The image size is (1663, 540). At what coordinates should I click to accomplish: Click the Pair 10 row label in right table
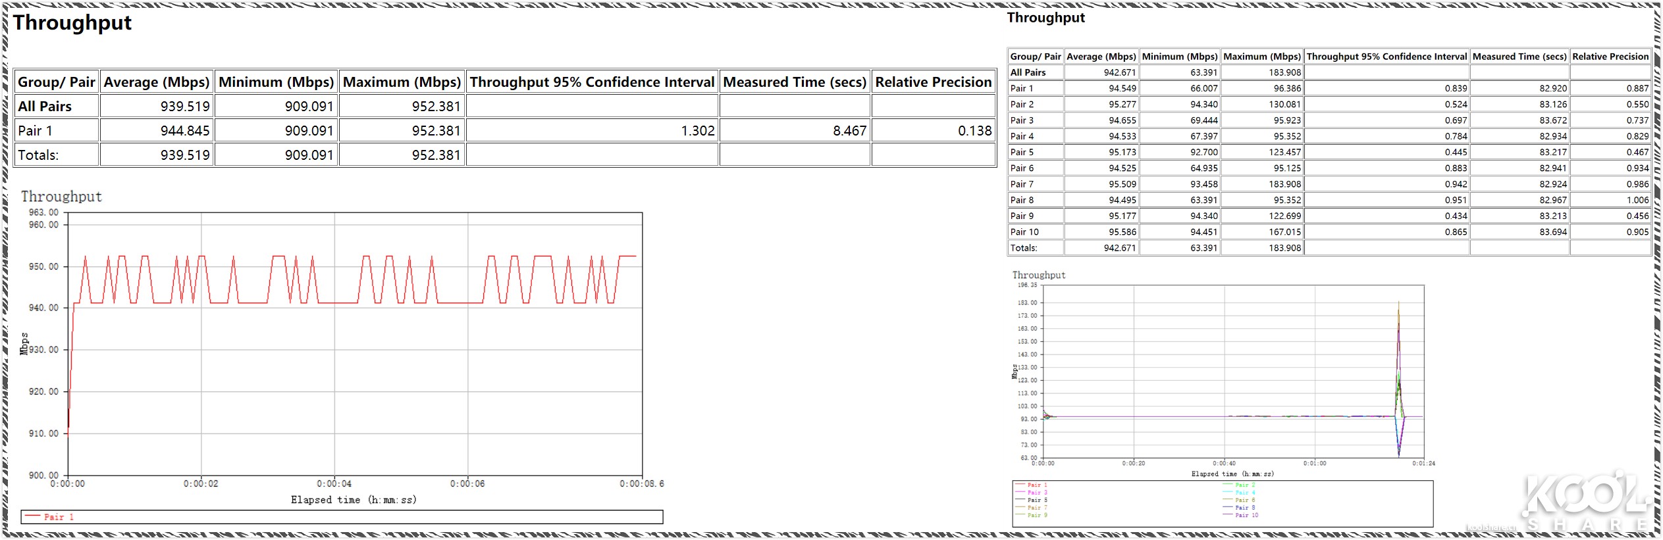(x=1024, y=232)
